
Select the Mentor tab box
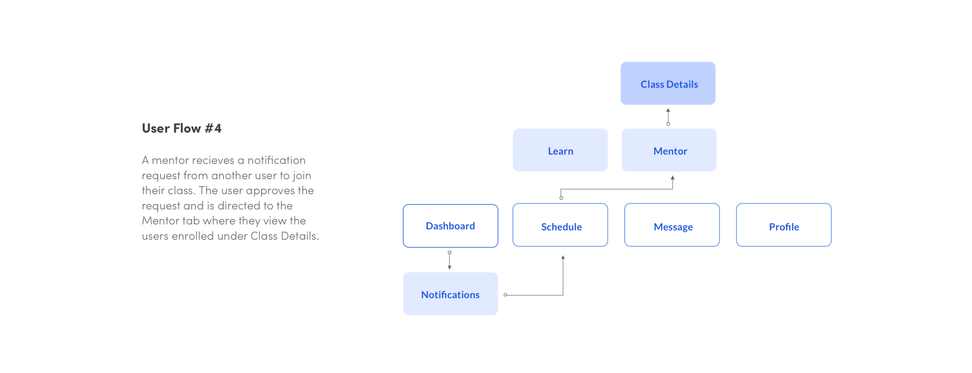point(670,151)
